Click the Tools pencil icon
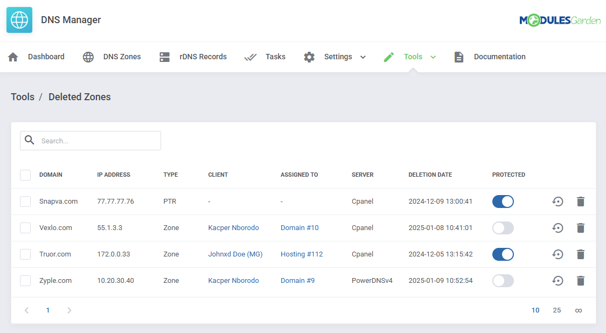The width and height of the screenshot is (606, 333). pos(389,57)
